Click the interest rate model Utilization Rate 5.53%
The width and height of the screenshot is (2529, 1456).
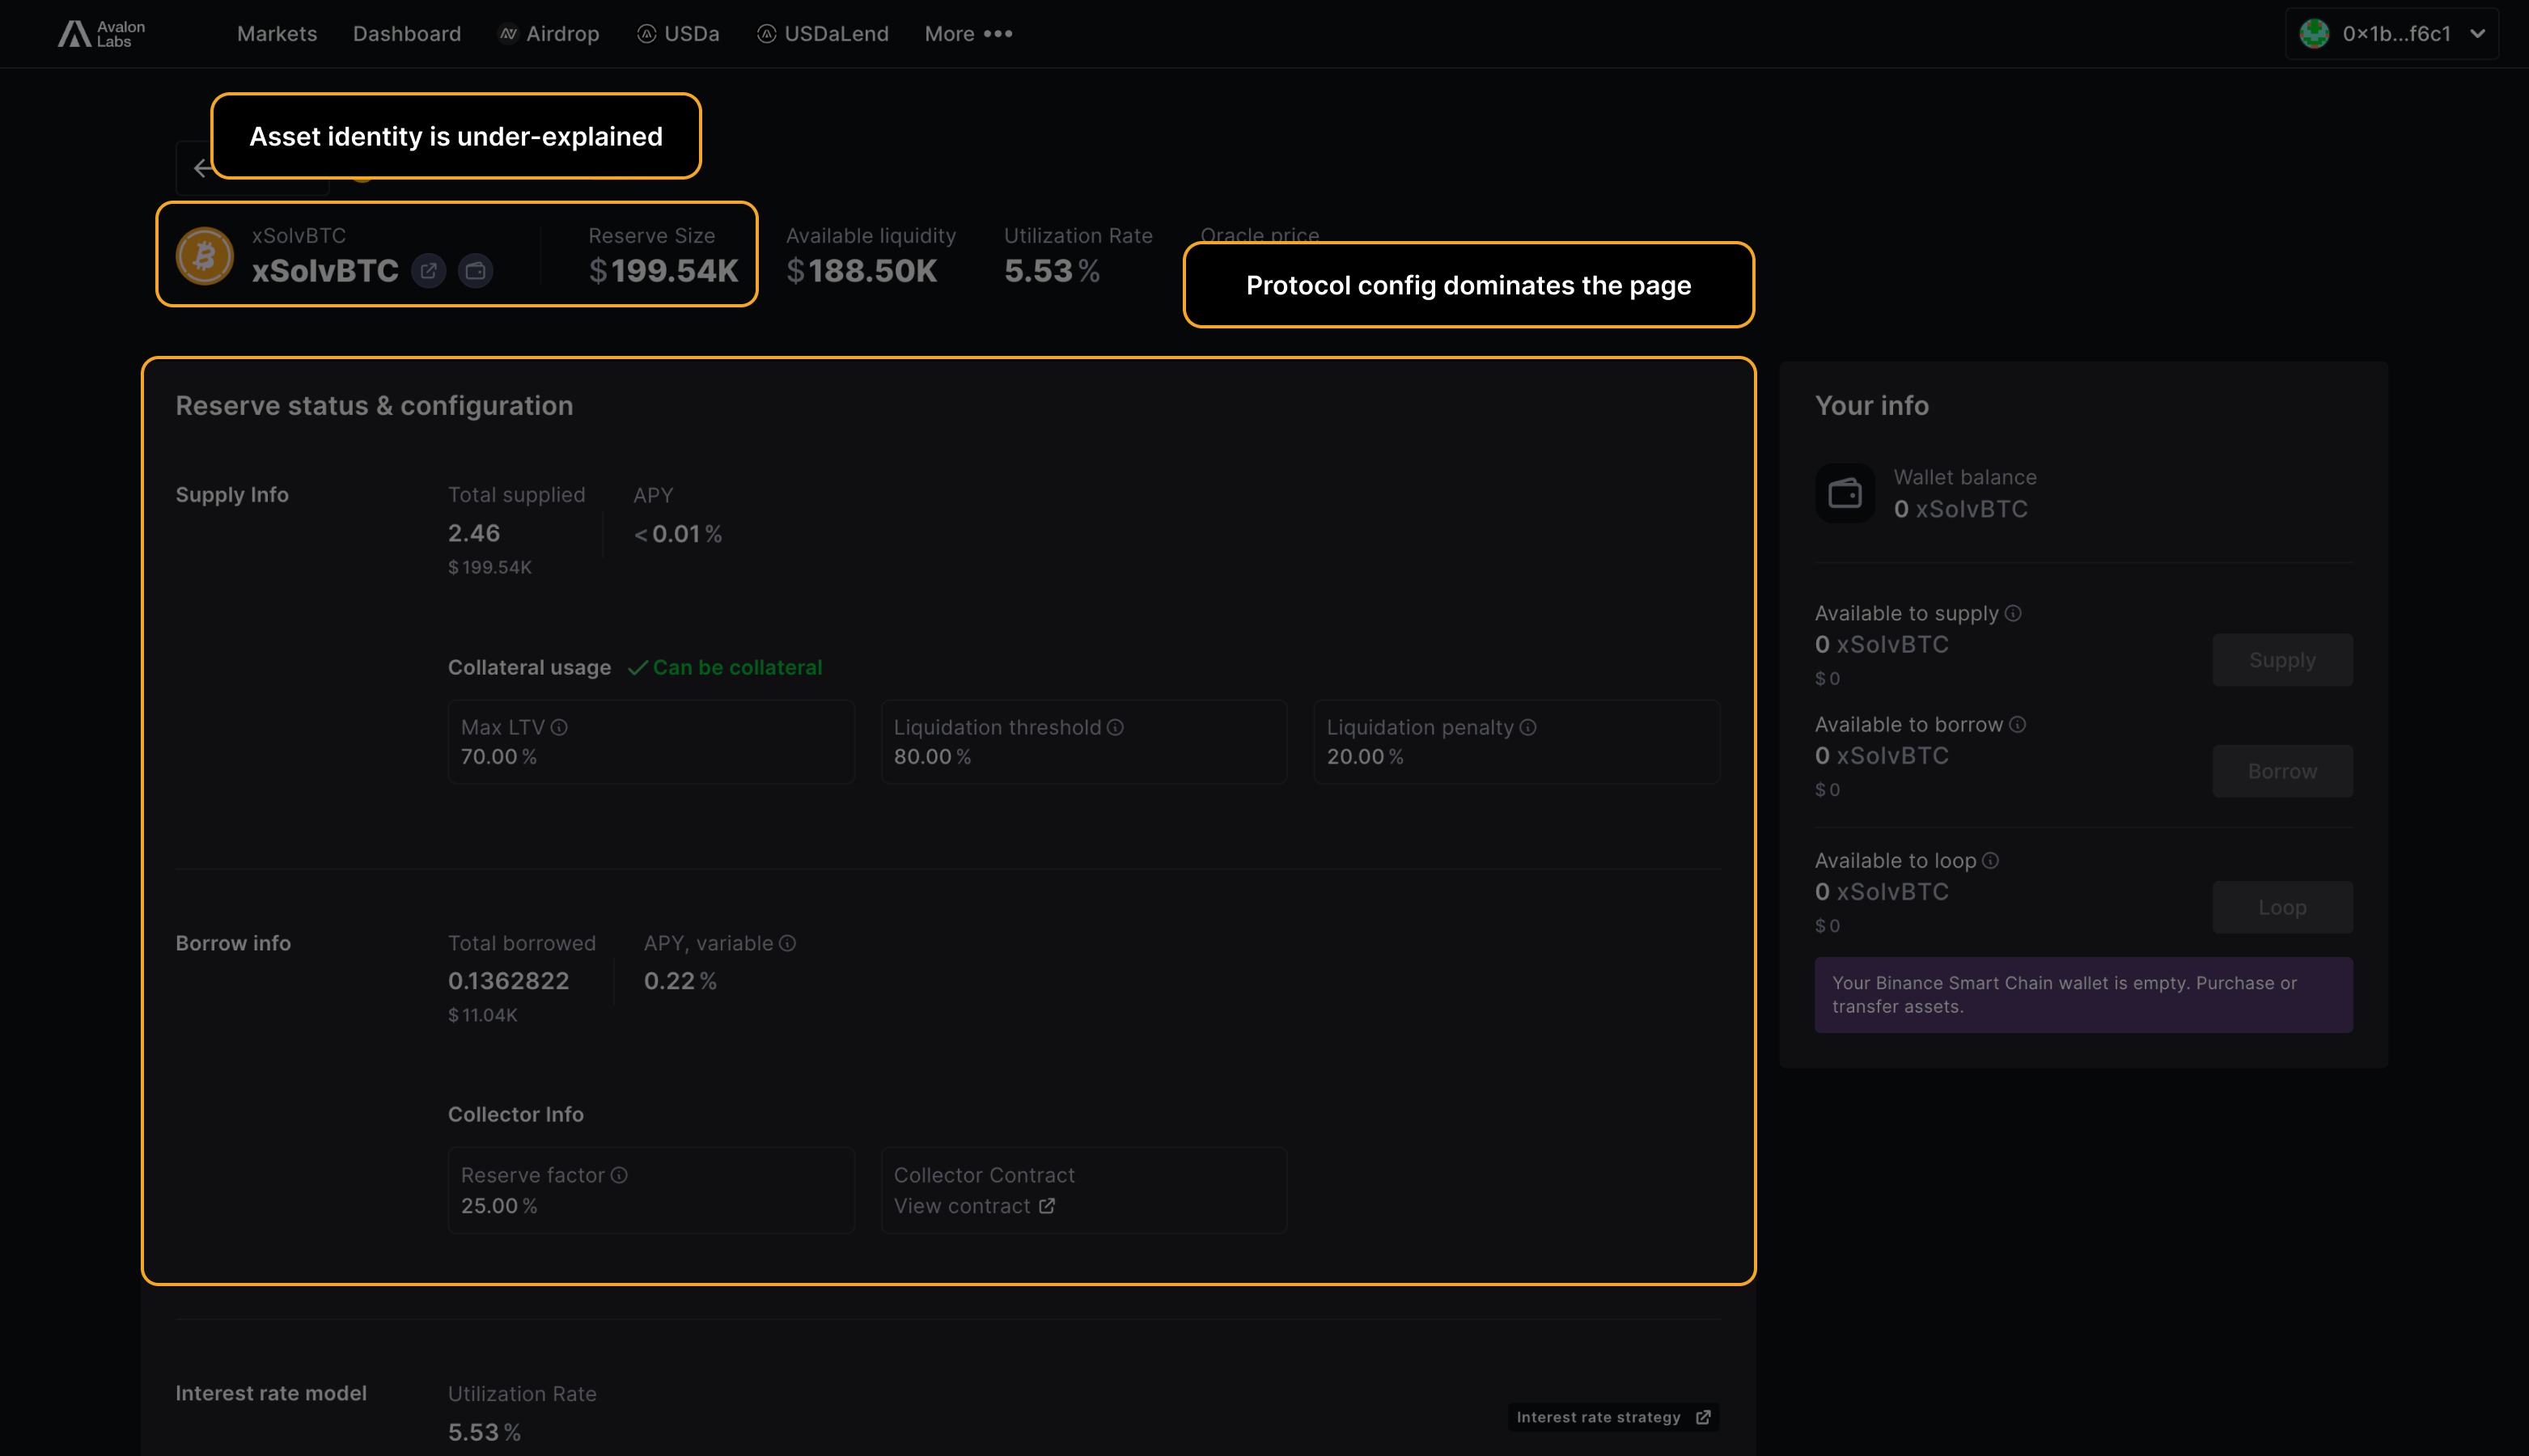[x=485, y=1433]
